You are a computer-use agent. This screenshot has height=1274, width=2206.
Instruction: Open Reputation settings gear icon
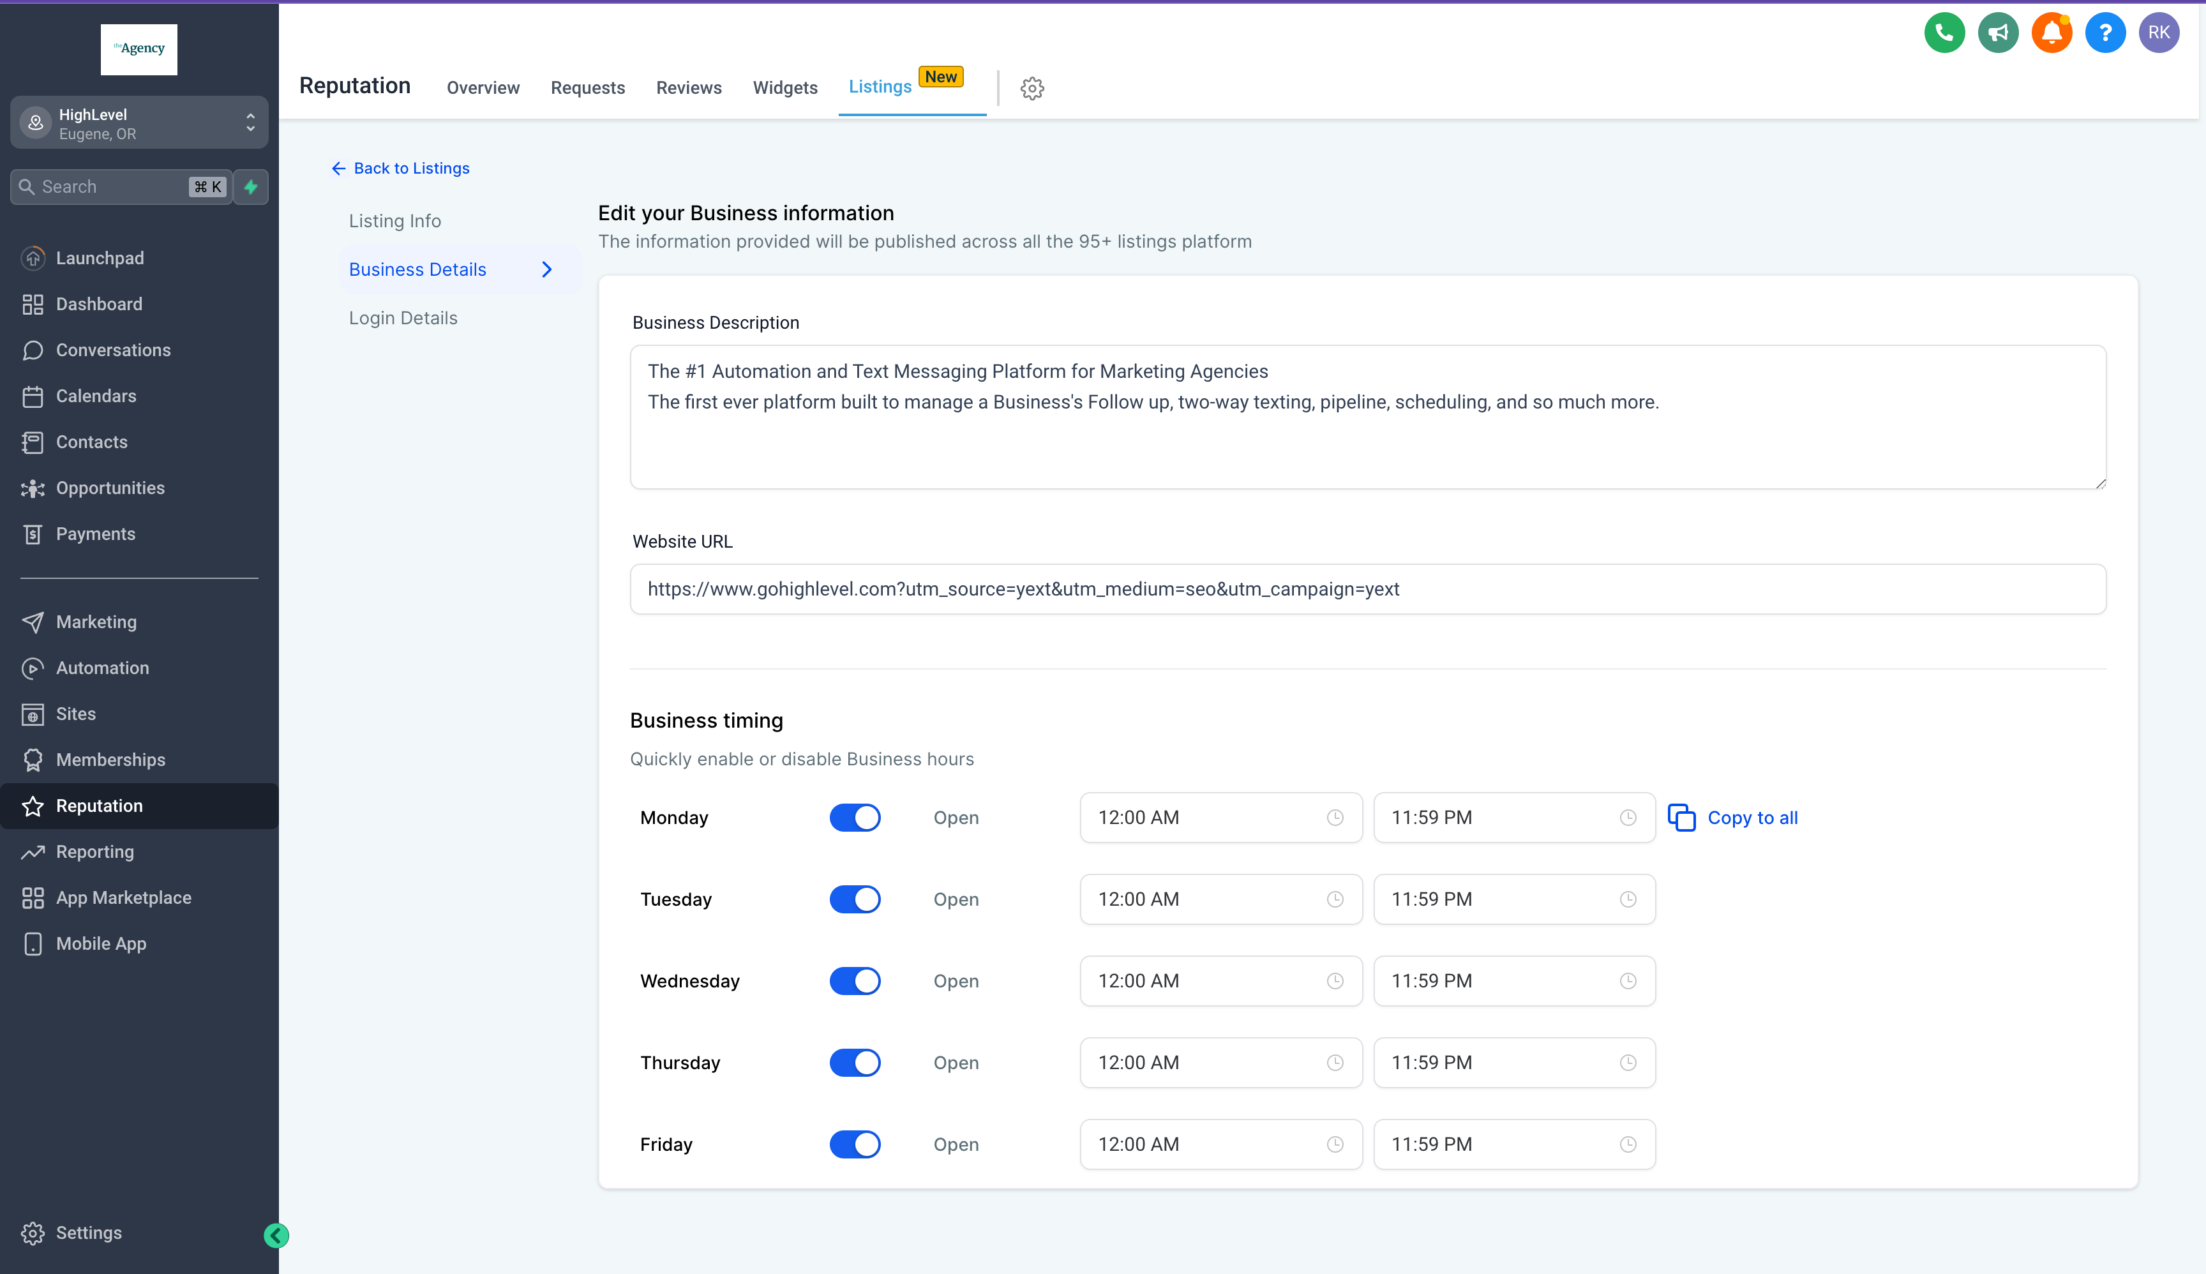pos(1033,88)
